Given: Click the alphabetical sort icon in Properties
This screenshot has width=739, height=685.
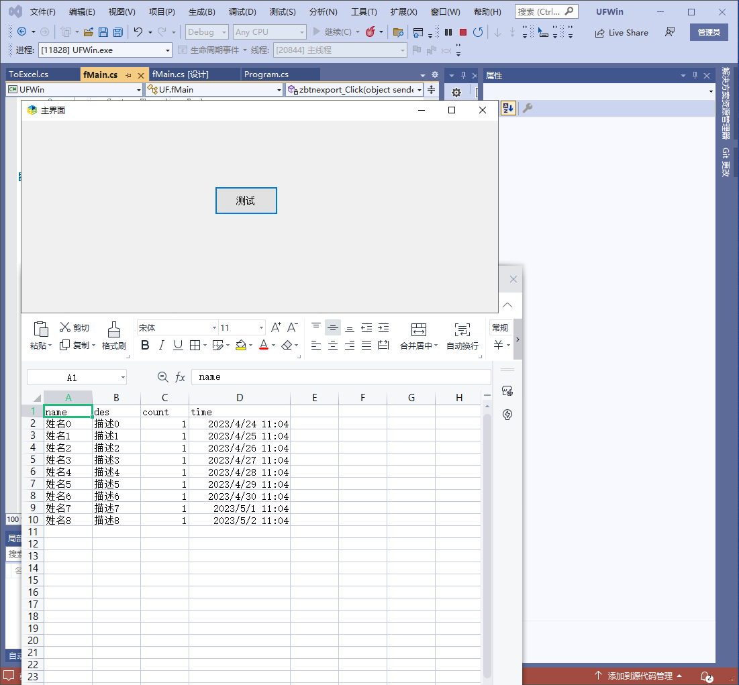Looking at the screenshot, I should [508, 108].
